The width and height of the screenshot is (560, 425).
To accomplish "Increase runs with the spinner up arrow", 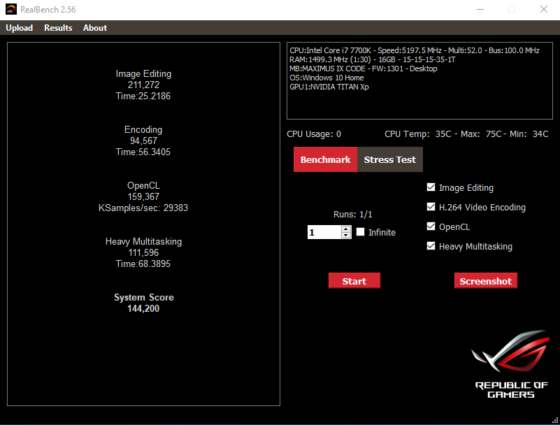I will click(x=345, y=229).
